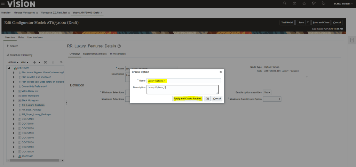The width and height of the screenshot is (356, 167).
Task: Click the create plus icon in hierarchy toolbar
Action: (x=34, y=62)
